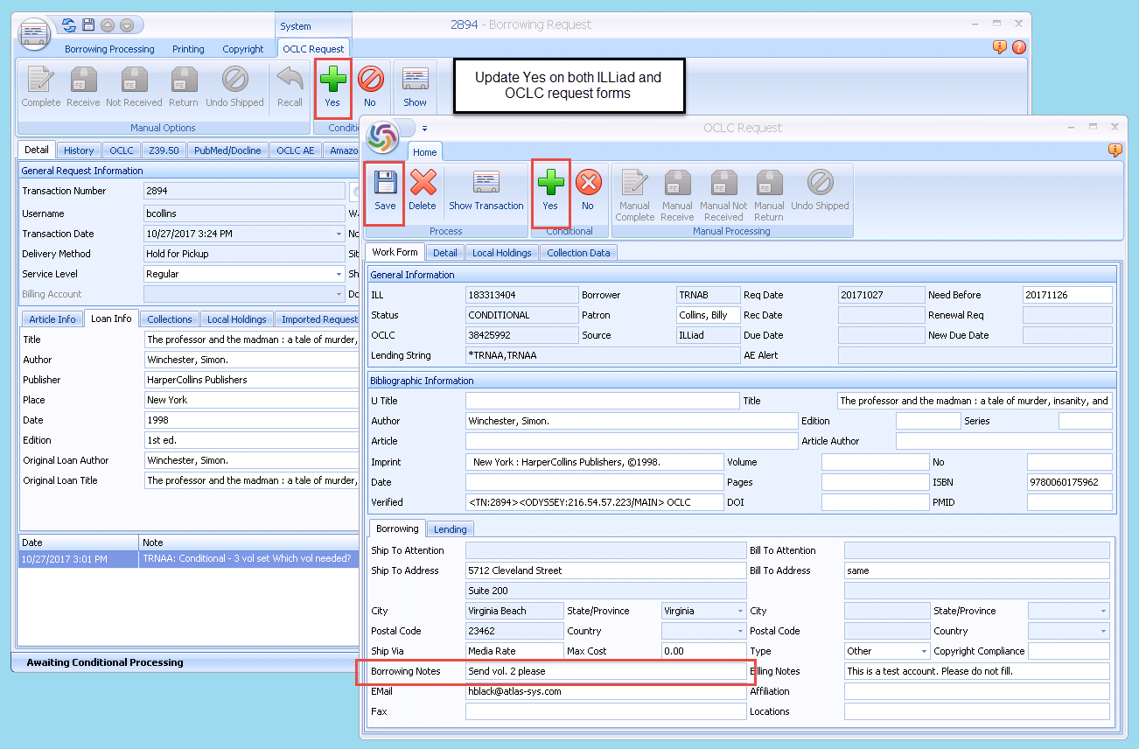This screenshot has width=1139, height=749.
Task: Click the Return icon in Manual Options
Action: pyautogui.click(x=183, y=86)
